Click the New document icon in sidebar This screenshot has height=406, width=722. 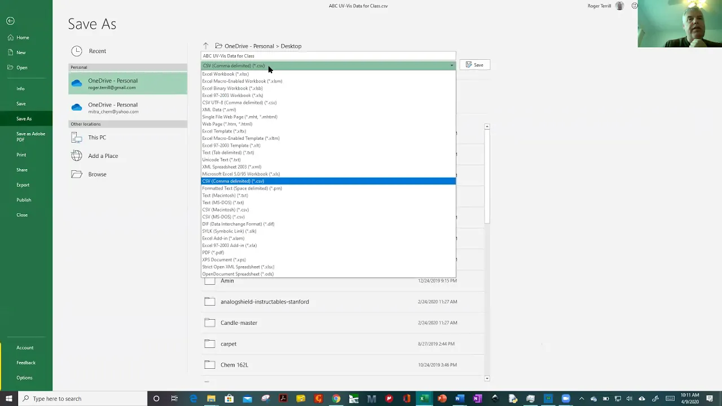coord(11,52)
